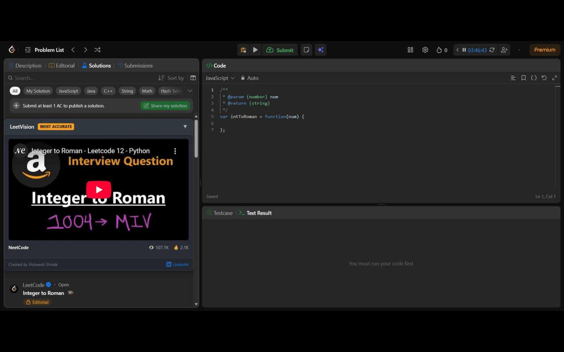The height and width of the screenshot is (352, 564).
Task: Open the layout grid icon
Action: 410,50
